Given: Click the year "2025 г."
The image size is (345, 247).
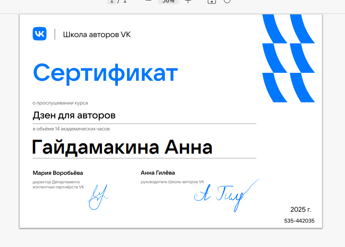Looking at the screenshot, I should tap(300, 210).
